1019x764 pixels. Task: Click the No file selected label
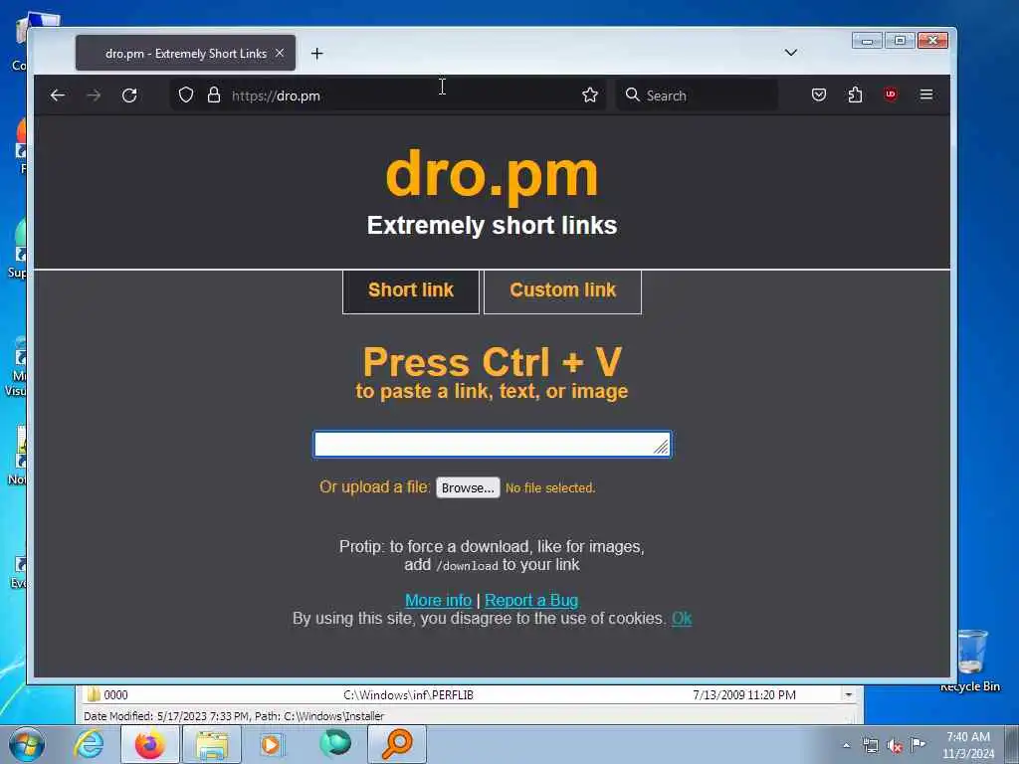pos(550,487)
